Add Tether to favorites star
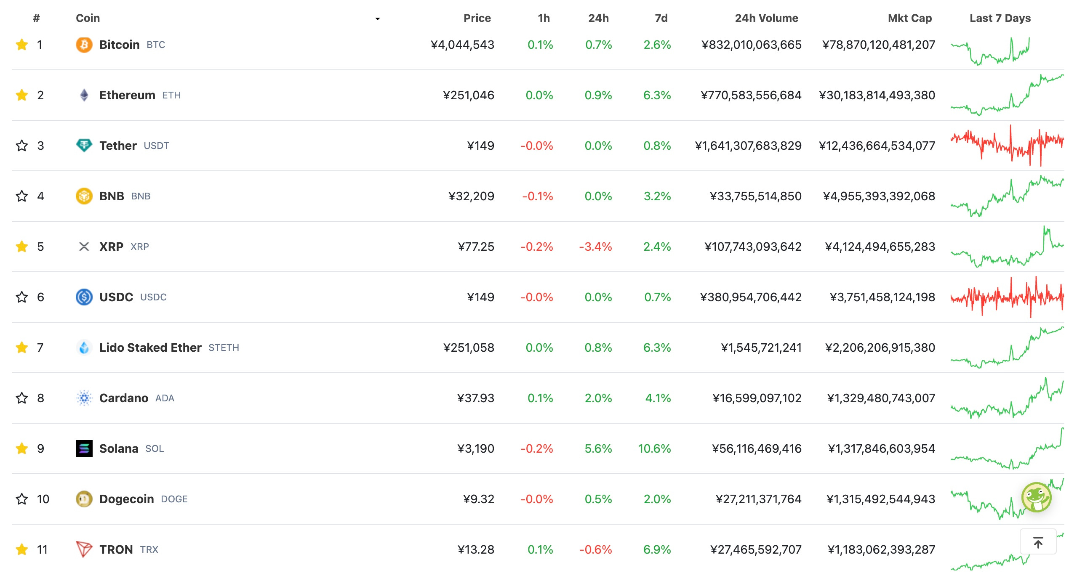Viewport: 1077px width, 573px height. (x=22, y=146)
